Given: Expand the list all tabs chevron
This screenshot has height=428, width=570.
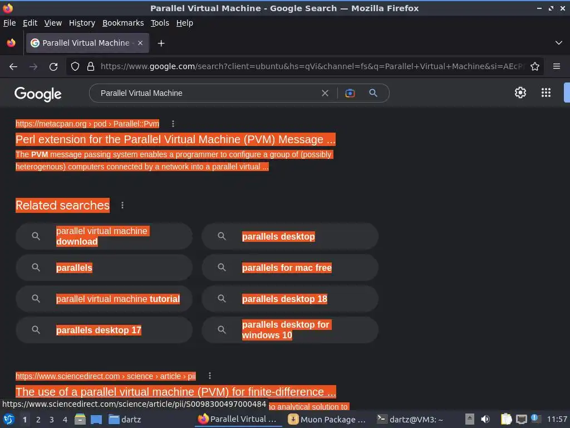Looking at the screenshot, I should 559,43.
